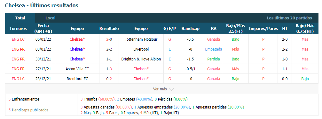Image resolution: width=322 pixels, height=119 pixels.
Task: Click the Handicap column header
Action: coord(190,29)
